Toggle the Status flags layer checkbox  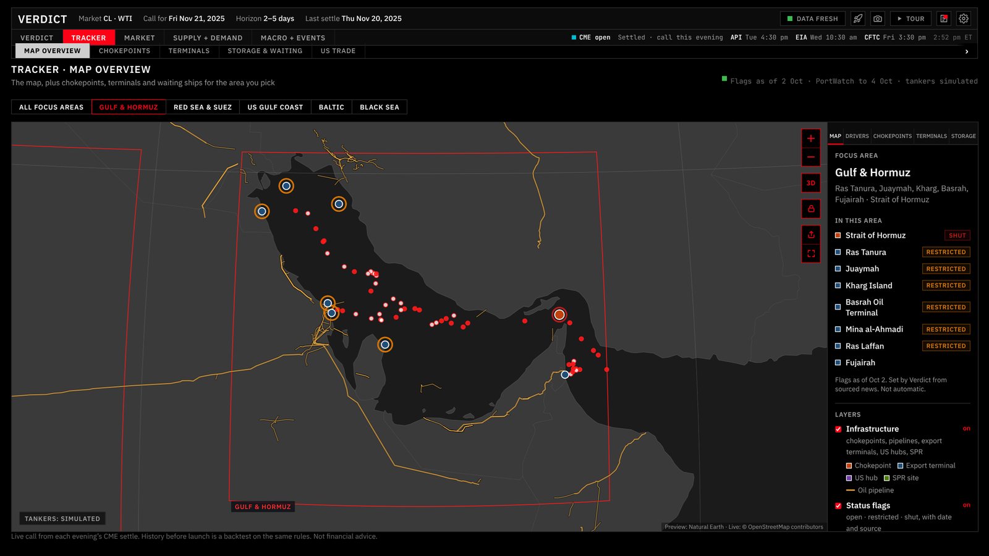click(x=838, y=505)
